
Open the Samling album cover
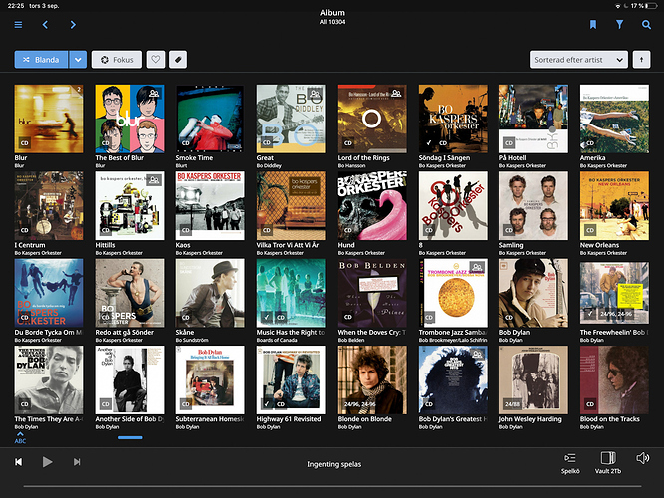(533, 205)
